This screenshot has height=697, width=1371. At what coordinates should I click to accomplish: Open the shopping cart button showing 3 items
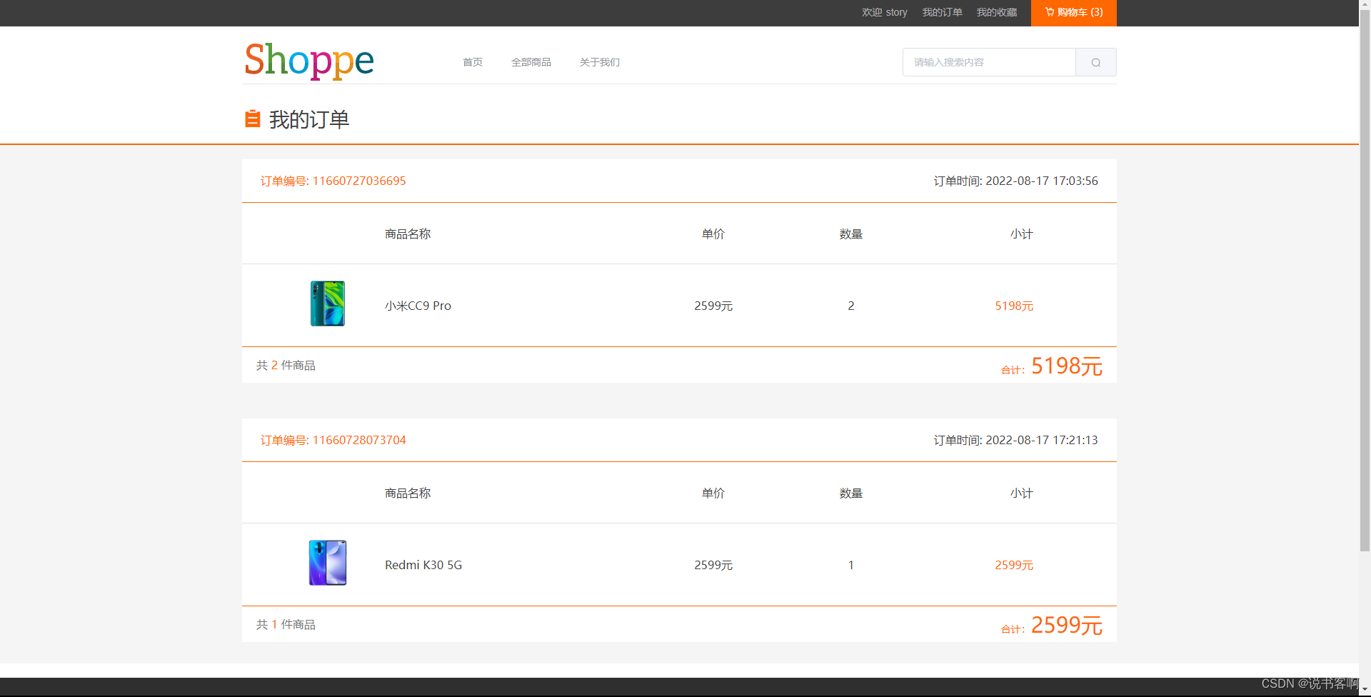[x=1073, y=13]
